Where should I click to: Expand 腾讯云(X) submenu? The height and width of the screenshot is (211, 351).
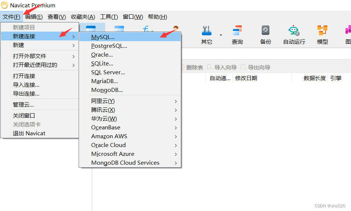[130, 110]
